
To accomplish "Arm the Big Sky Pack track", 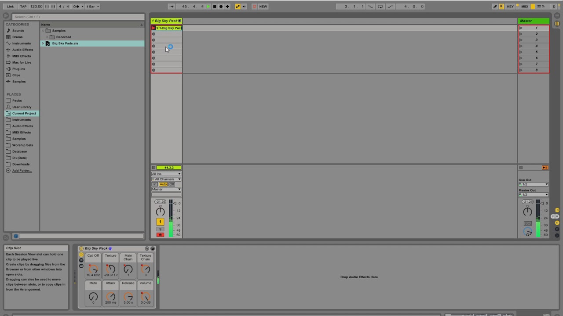I will pos(160,235).
